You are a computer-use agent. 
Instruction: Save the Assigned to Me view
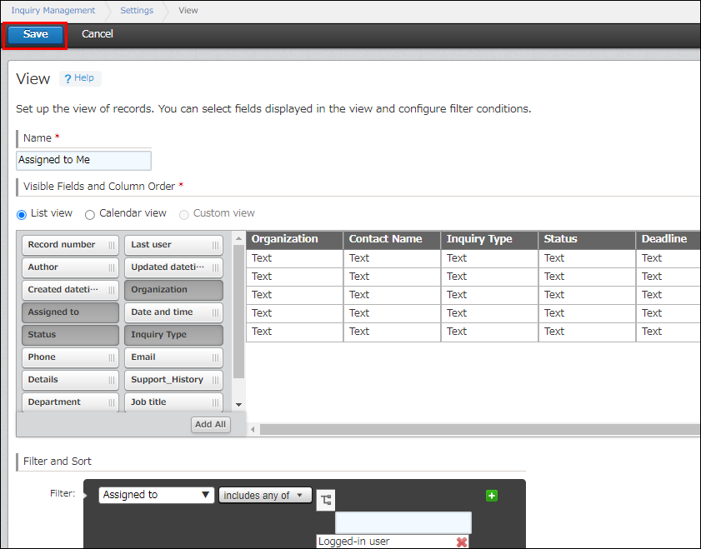pyautogui.click(x=34, y=34)
